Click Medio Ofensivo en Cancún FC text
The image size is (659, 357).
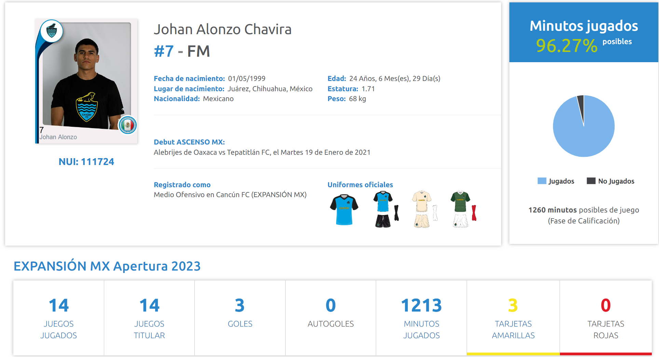(230, 195)
